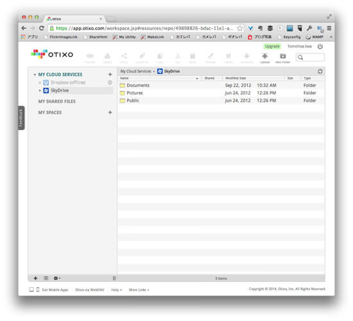Click the green Upgrade button

coord(272,46)
